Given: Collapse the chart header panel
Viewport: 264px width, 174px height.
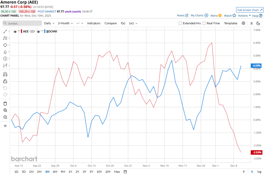Looking at the screenshot, I should coord(251,23).
